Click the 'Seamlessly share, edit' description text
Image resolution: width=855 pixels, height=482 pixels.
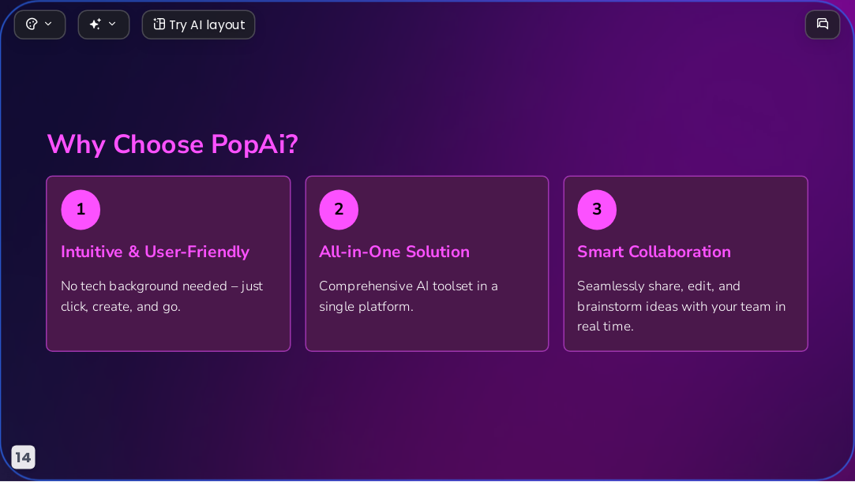click(x=681, y=306)
